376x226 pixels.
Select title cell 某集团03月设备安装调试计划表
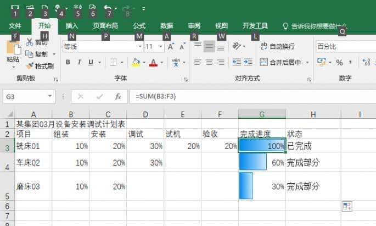click(x=70, y=124)
